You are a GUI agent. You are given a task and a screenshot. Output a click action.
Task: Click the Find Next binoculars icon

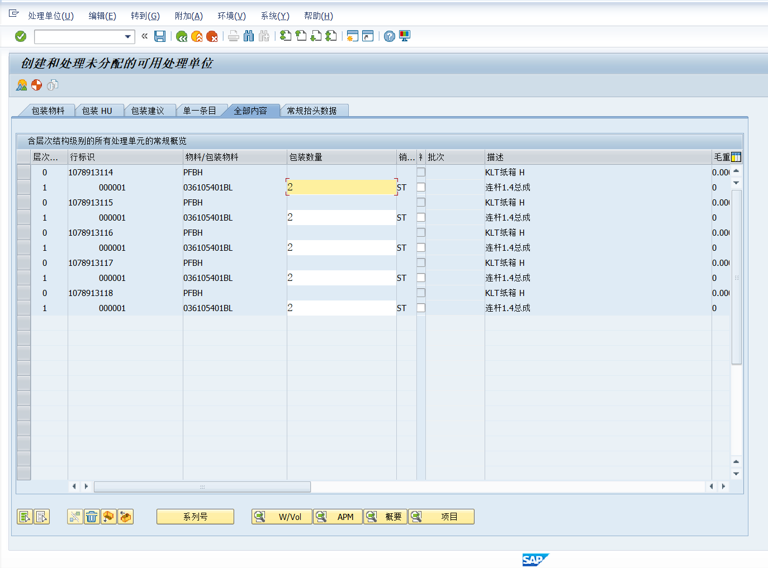click(264, 36)
